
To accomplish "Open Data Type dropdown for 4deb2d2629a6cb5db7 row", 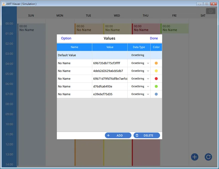I will tap(148, 71).
